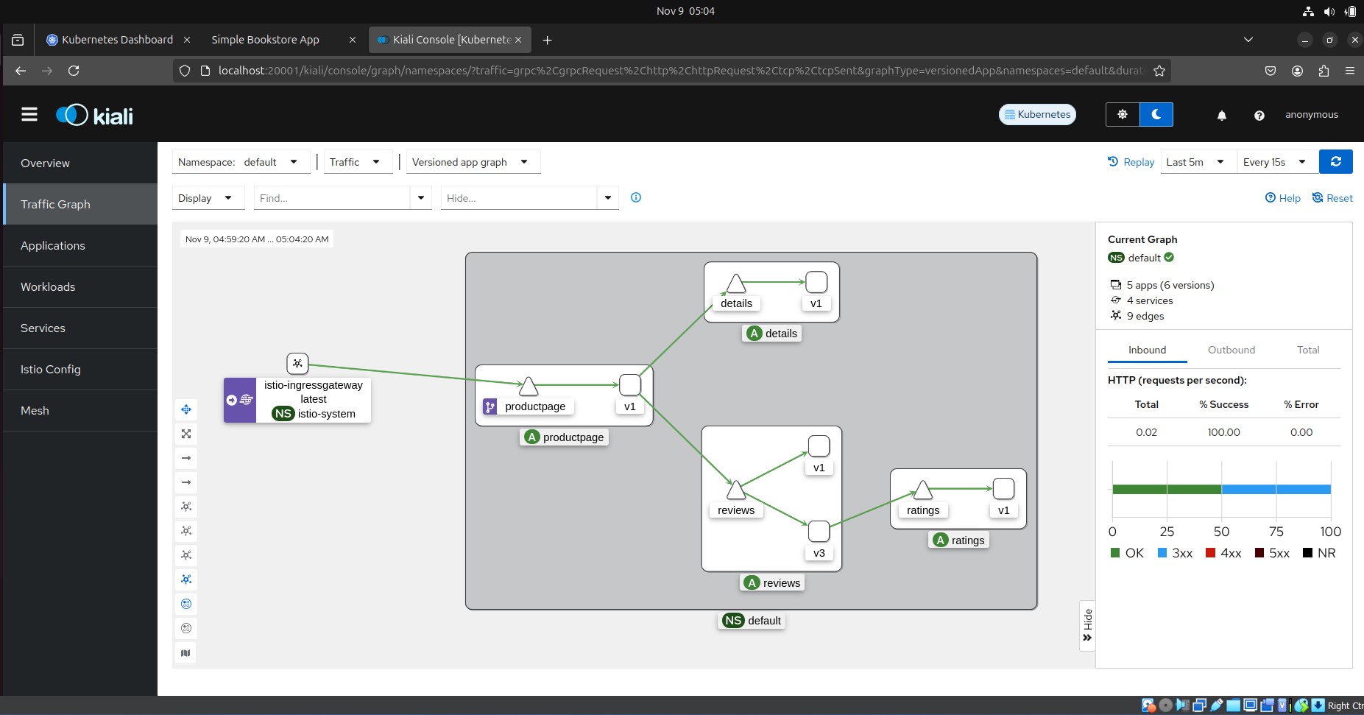Viewport: 1364px width, 715px height.
Task: Go to Overview in the sidebar
Action: [x=80, y=163]
